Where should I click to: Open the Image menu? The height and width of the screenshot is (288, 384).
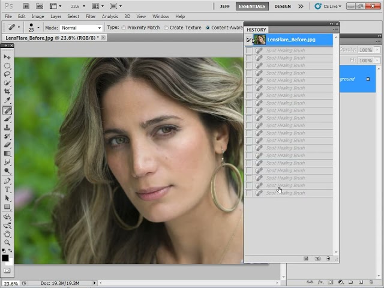(38, 16)
